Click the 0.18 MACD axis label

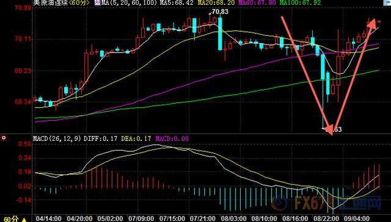pos(24,172)
